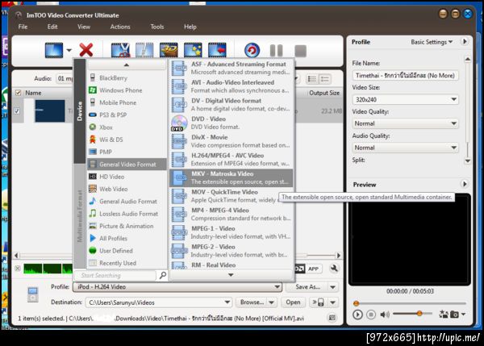Open the View menu

84,27
